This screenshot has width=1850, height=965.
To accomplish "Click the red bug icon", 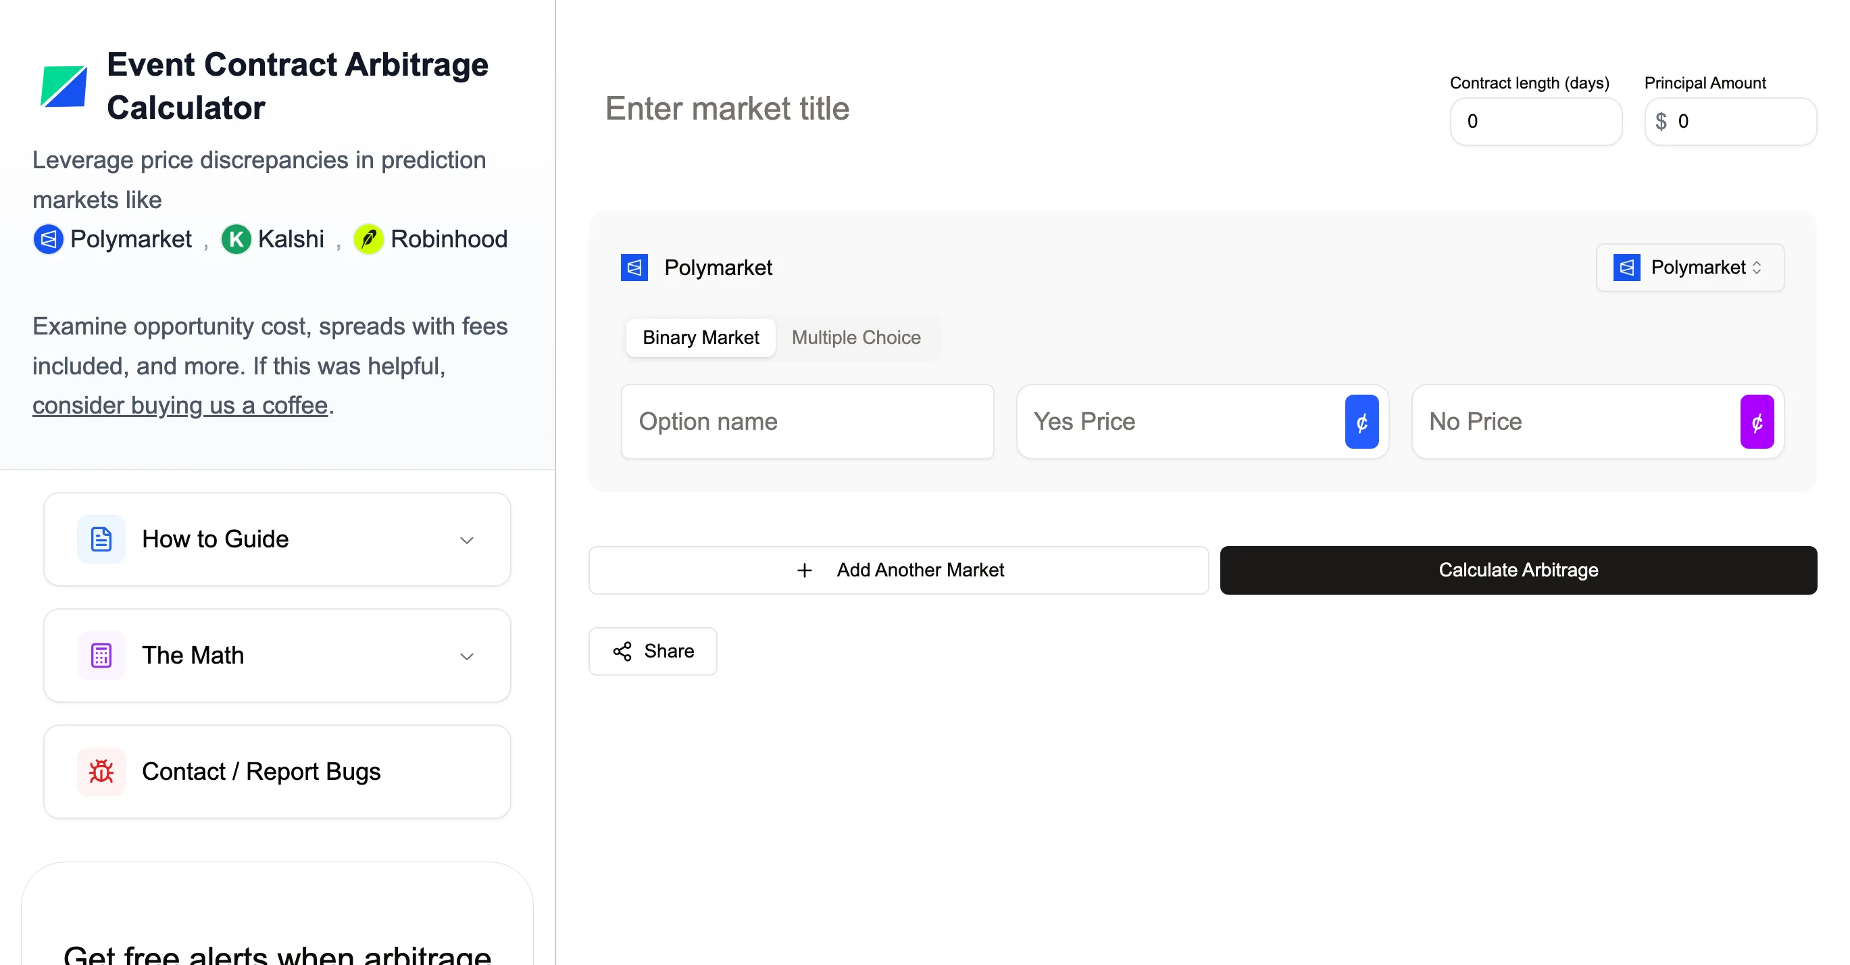I will coord(101,772).
